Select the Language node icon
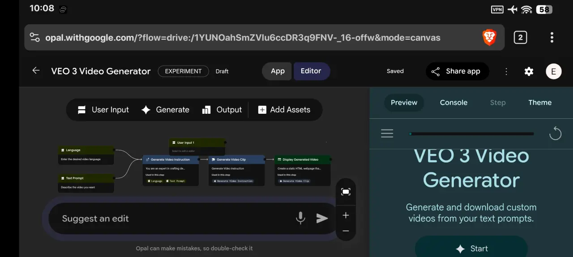573x257 pixels. pos(63,150)
